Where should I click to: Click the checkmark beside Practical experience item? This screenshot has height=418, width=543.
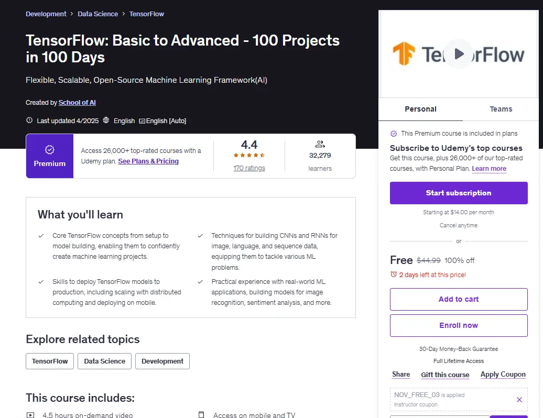pos(200,282)
